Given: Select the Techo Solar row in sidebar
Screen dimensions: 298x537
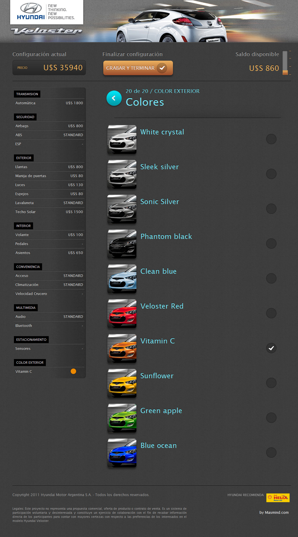Looking at the screenshot, I should [x=49, y=212].
